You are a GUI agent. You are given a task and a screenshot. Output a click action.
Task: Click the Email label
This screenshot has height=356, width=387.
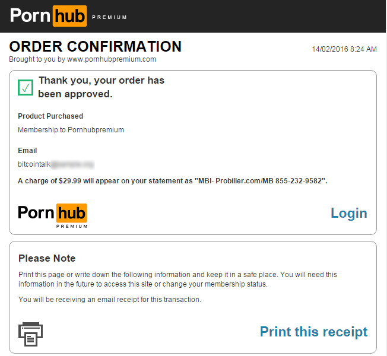(x=27, y=151)
